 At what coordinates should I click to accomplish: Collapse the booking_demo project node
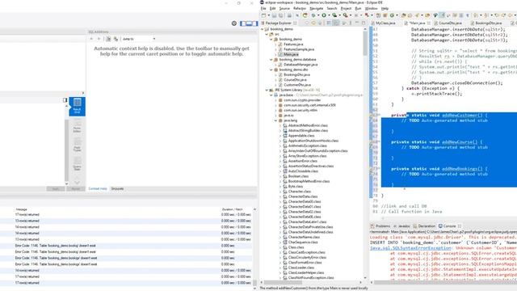(263, 29)
